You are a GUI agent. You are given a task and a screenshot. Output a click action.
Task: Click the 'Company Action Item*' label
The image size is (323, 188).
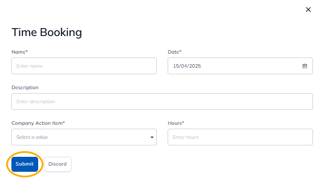(x=38, y=123)
